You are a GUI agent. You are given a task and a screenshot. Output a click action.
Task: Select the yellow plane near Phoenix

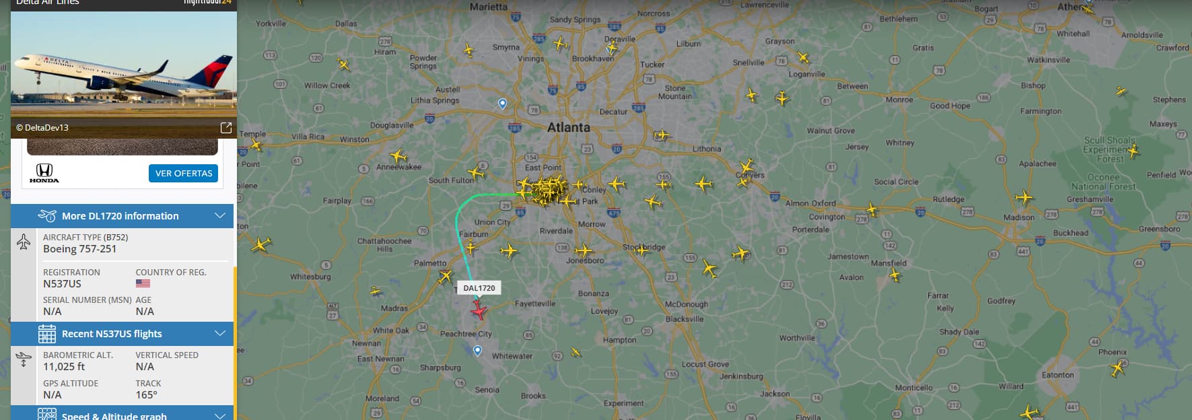[x=1118, y=368]
